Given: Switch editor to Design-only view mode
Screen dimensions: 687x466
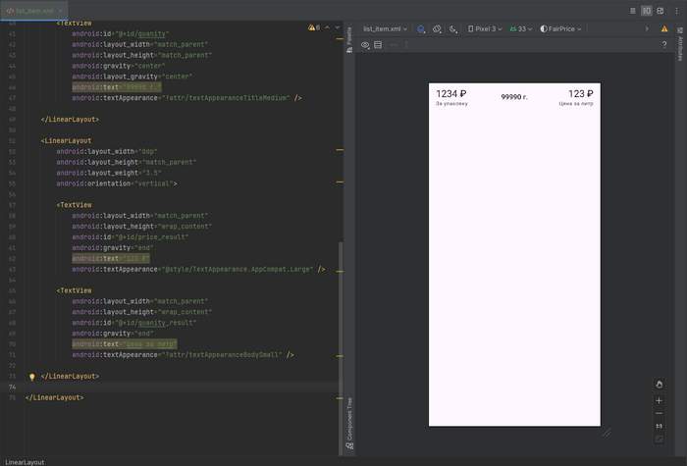Looking at the screenshot, I should [x=661, y=10].
